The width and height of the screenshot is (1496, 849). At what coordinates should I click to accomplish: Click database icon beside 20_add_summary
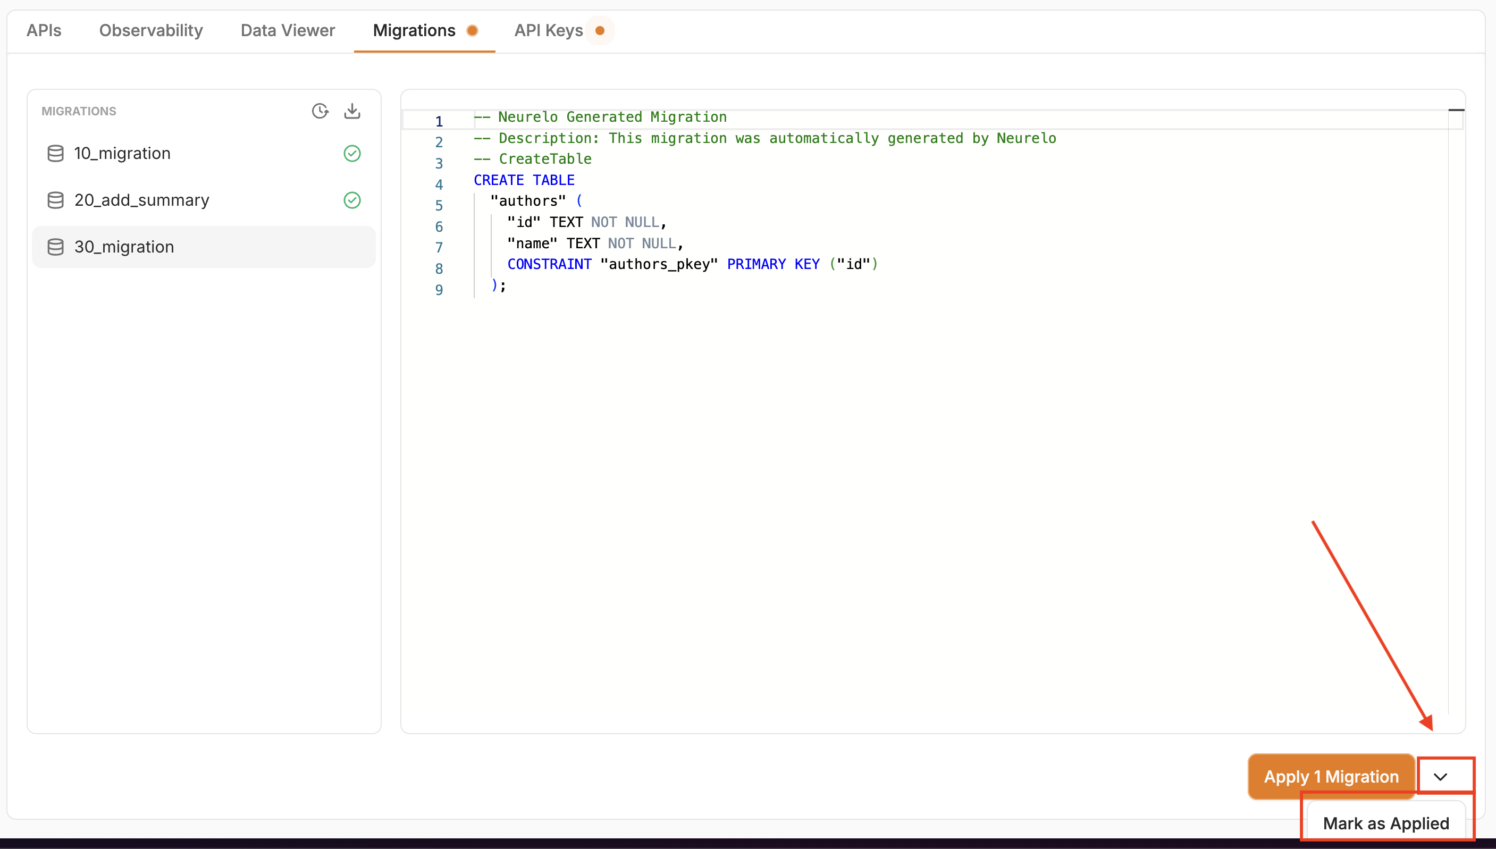[x=55, y=200]
